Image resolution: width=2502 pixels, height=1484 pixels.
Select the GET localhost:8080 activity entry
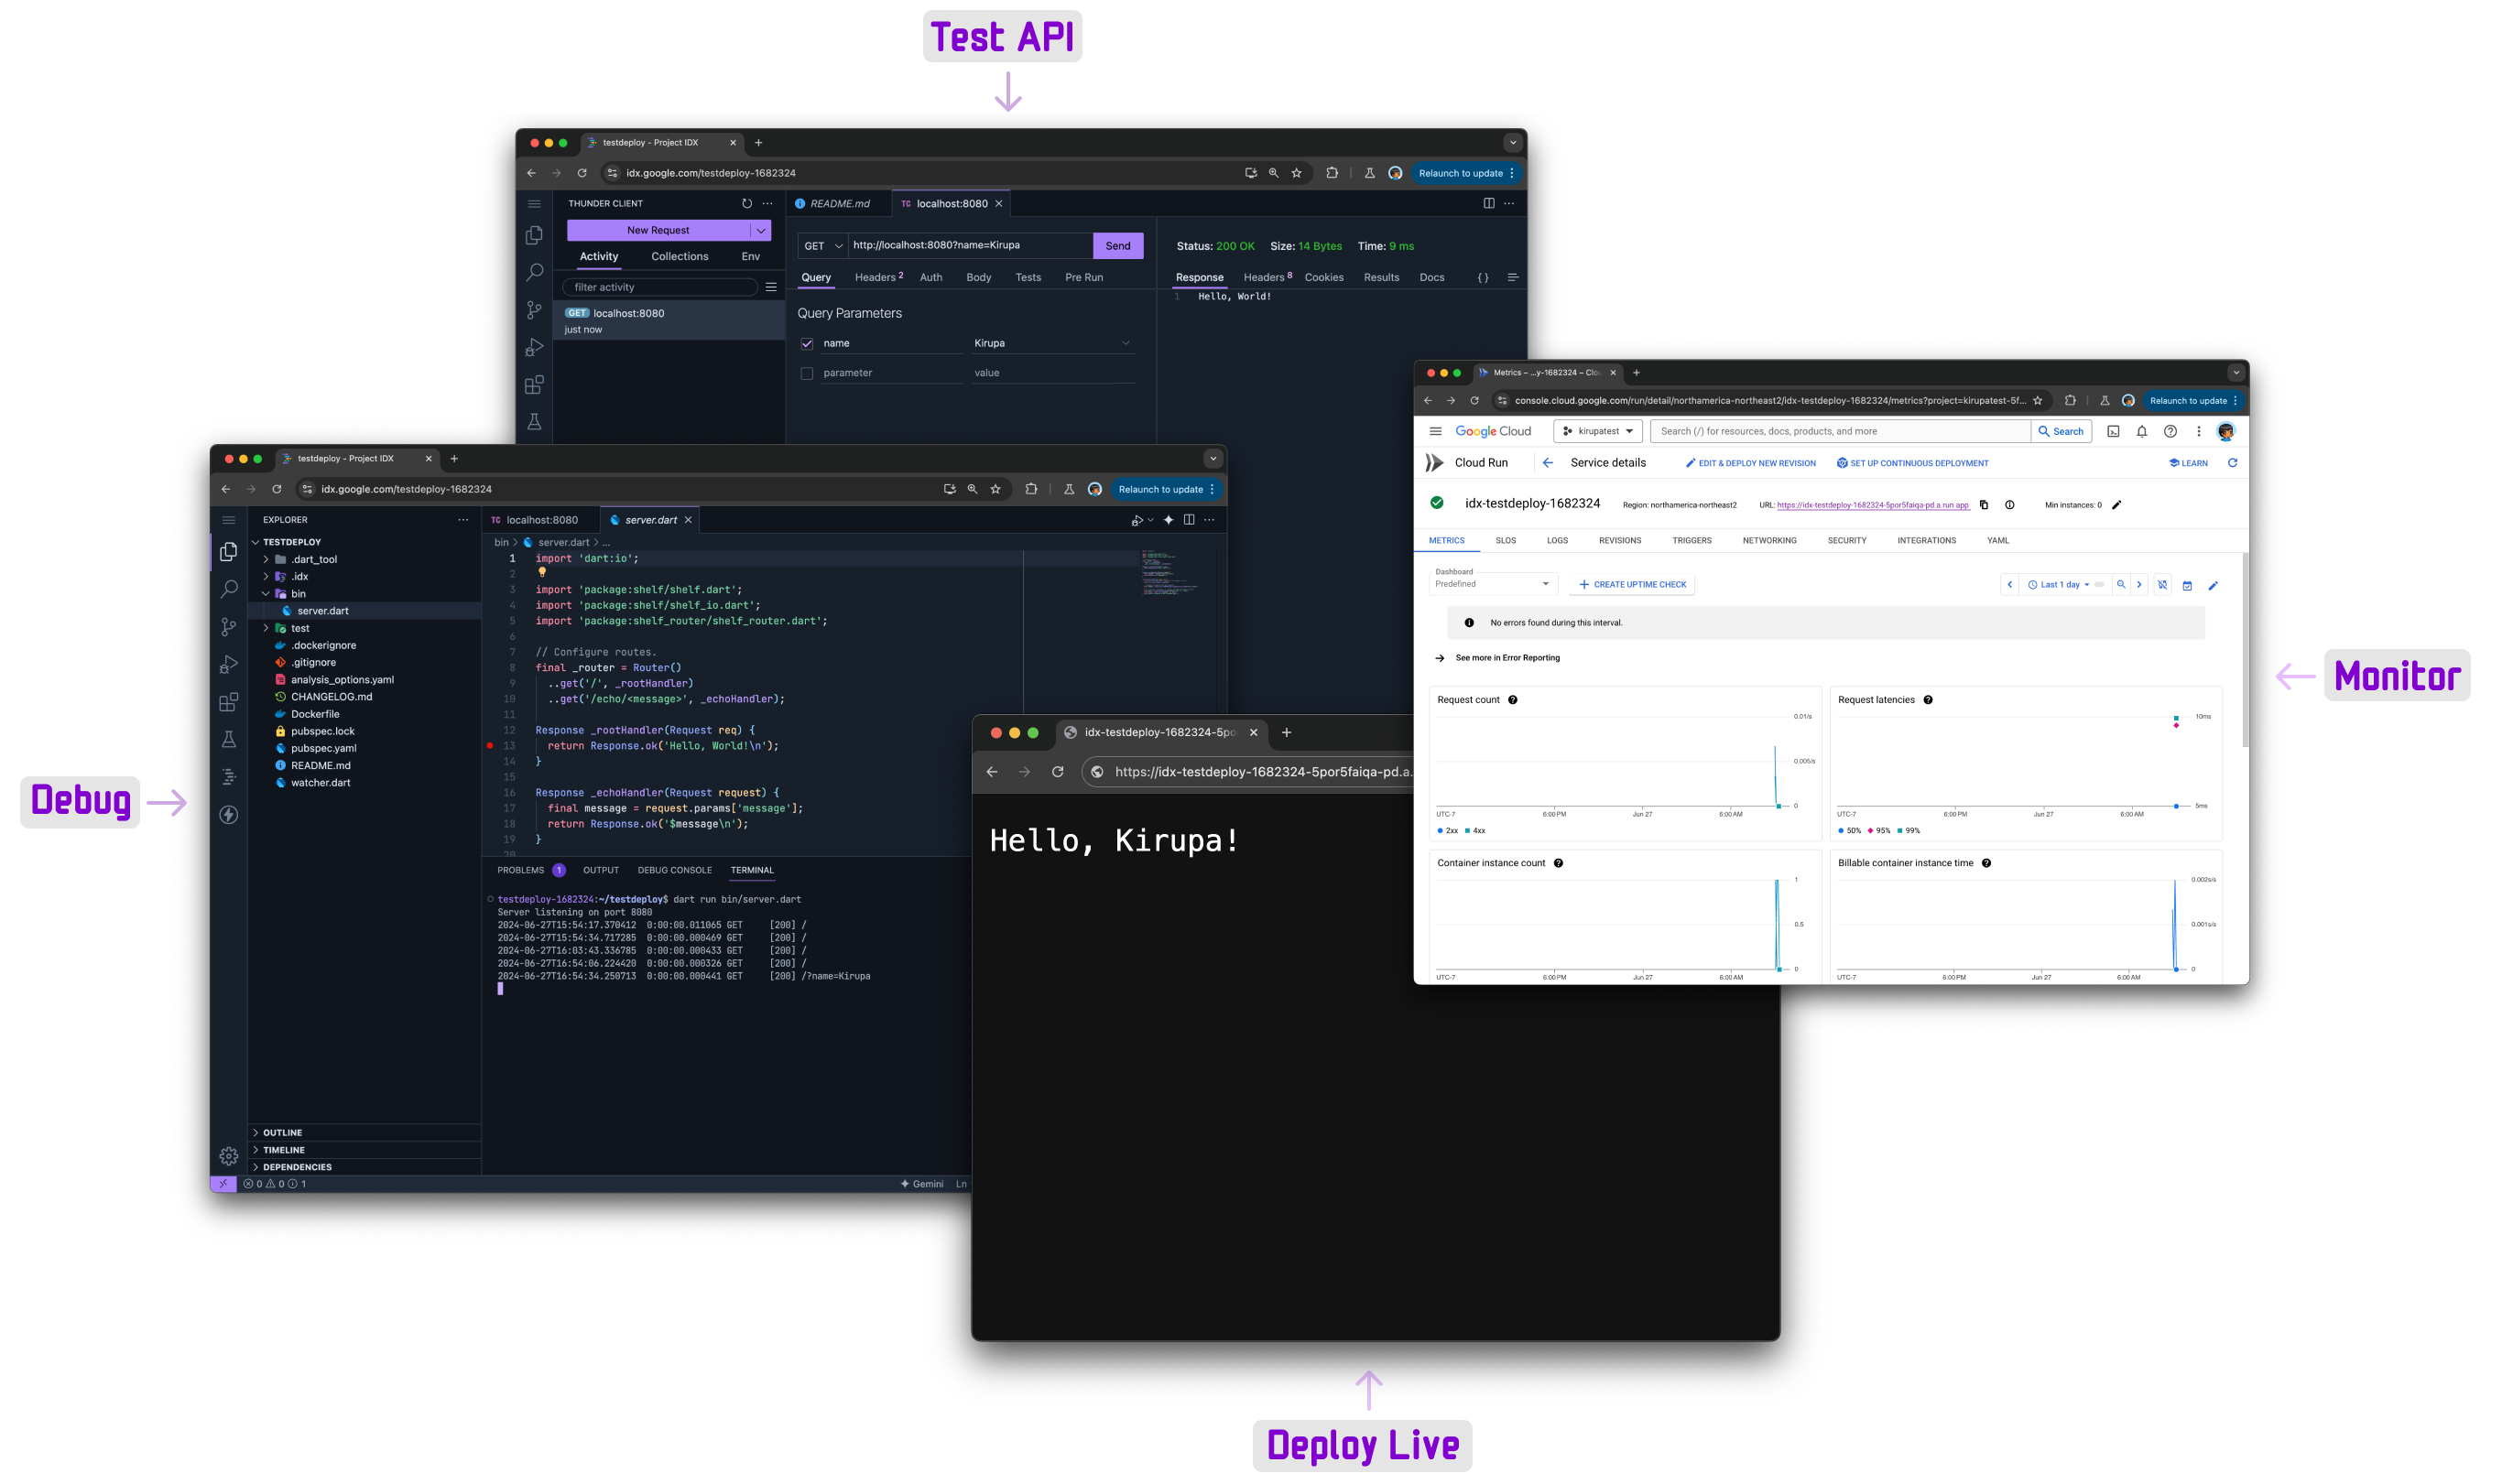point(669,321)
